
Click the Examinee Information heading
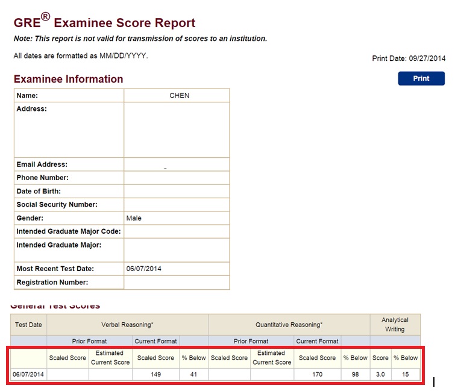point(68,79)
